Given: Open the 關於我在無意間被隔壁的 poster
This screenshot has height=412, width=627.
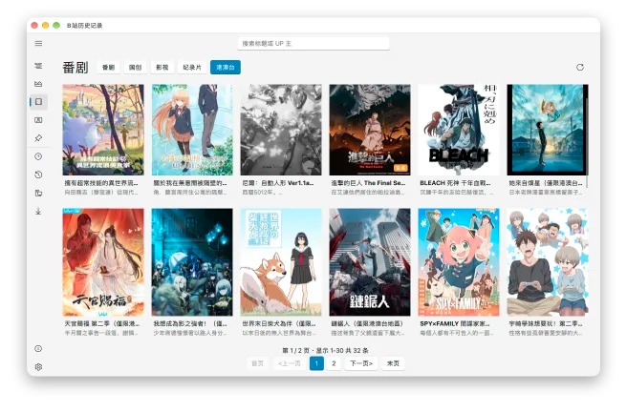Looking at the screenshot, I should (192, 130).
